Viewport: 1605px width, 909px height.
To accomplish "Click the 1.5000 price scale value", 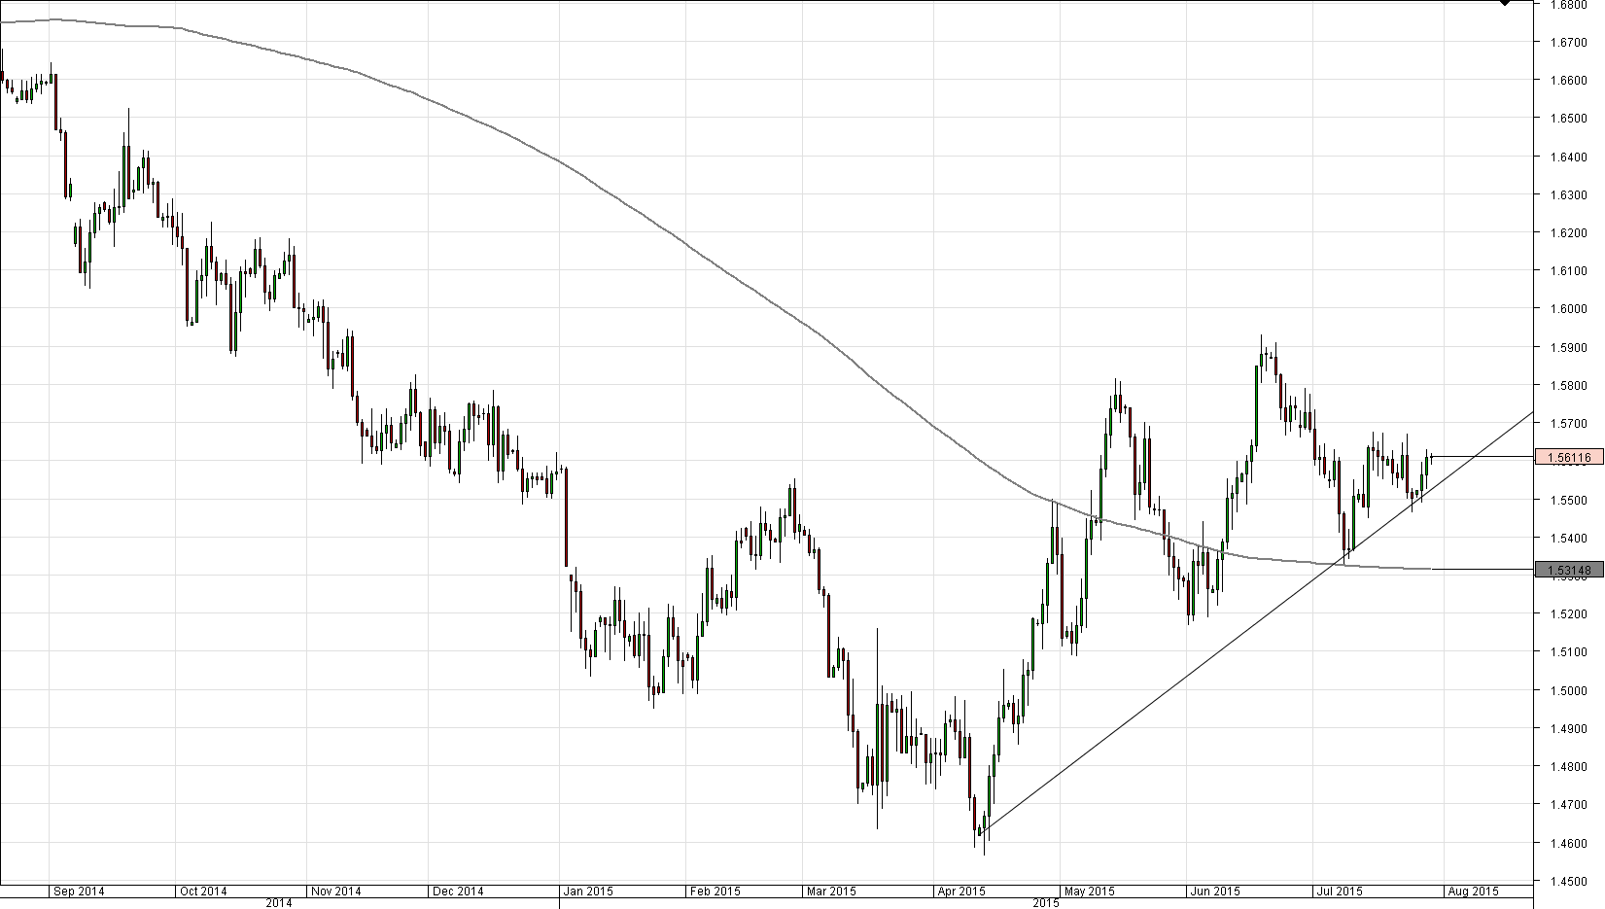I will (1571, 690).
